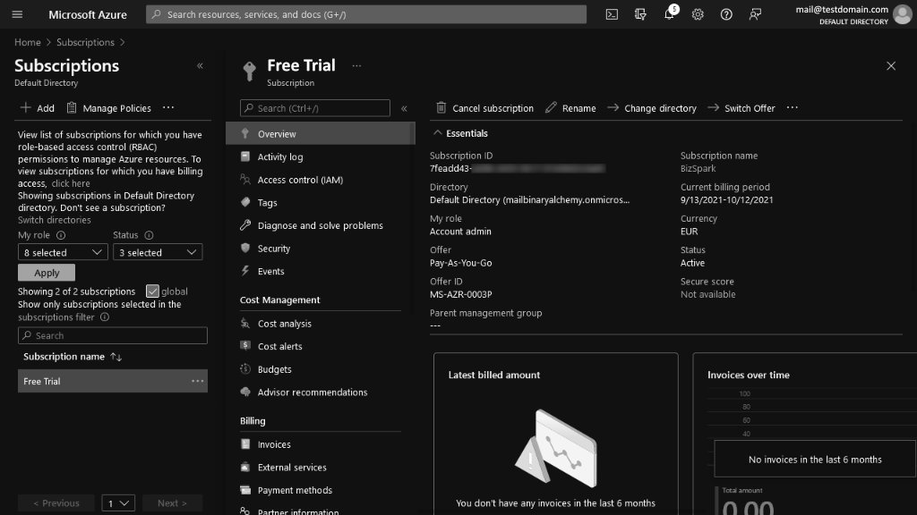Open the Free Trial row ellipsis menu
Image resolution: width=917 pixels, height=515 pixels.
click(198, 381)
